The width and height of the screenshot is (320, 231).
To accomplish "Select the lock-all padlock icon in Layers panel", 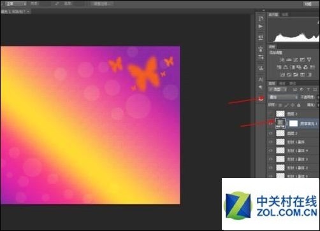I will point(299,105).
